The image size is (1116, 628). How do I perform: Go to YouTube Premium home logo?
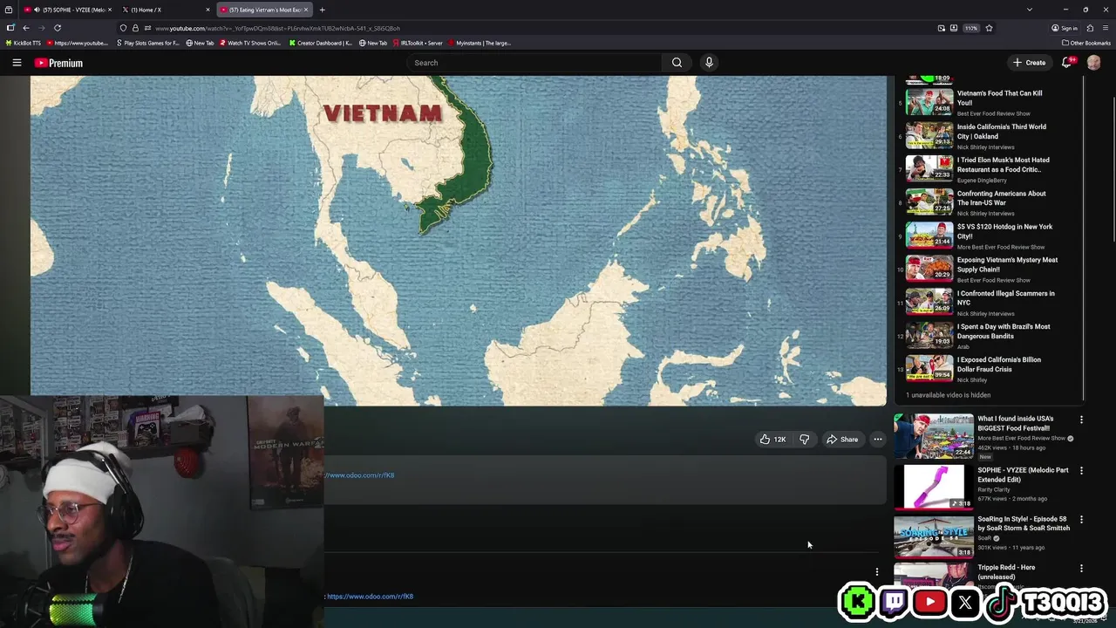pos(58,63)
